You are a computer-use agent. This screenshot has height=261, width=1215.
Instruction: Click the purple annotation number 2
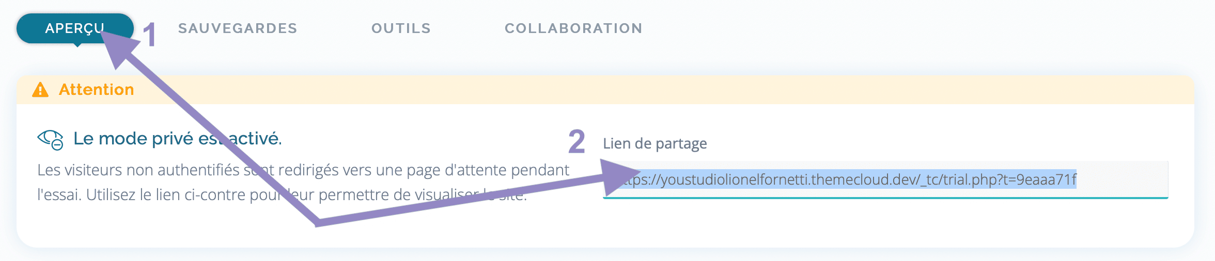[x=577, y=142]
